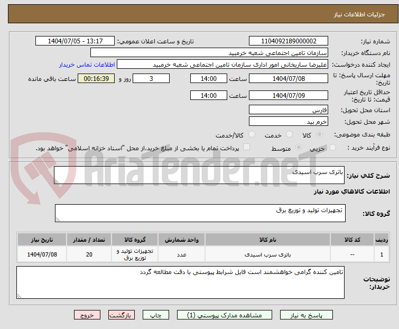Click the تجهیزات تولید و توزیع برق table cell
399x329 pixels.
135,254
